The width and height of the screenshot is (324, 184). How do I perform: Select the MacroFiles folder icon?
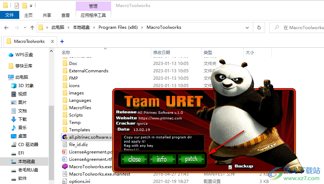(65, 108)
